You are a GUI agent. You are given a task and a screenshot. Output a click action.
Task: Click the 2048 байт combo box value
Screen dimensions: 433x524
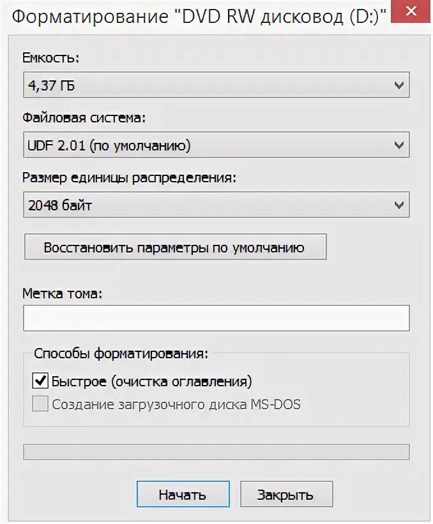[216, 205]
